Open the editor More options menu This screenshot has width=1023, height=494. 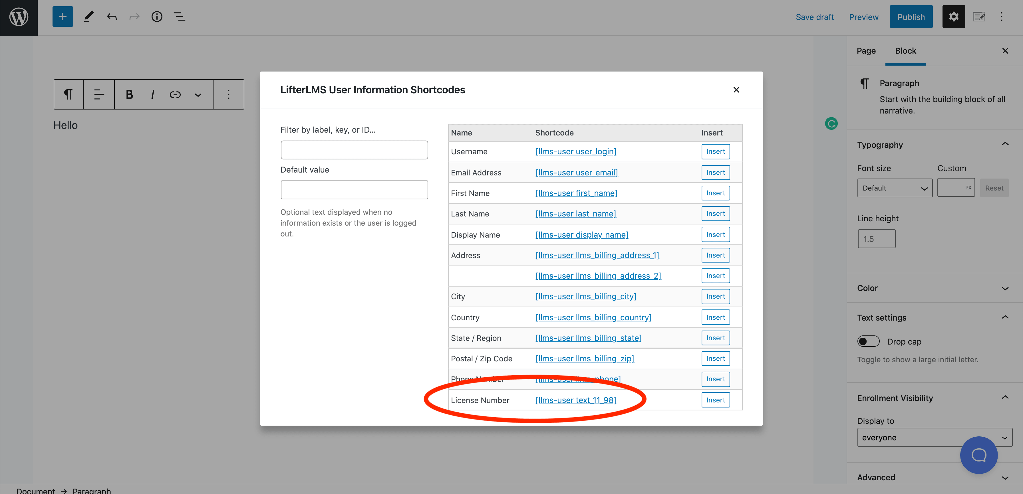point(1002,17)
